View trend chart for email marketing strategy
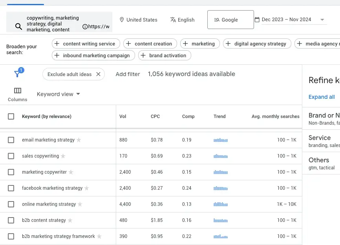Viewport: 340px width, 245px height. [x=221, y=140]
